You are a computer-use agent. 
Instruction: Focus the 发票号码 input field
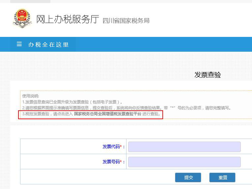pos(184,162)
